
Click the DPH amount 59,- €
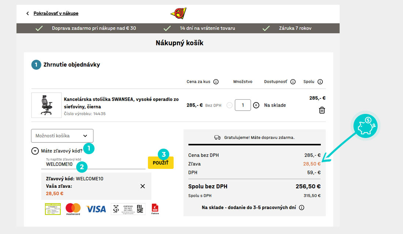[x=314, y=172]
